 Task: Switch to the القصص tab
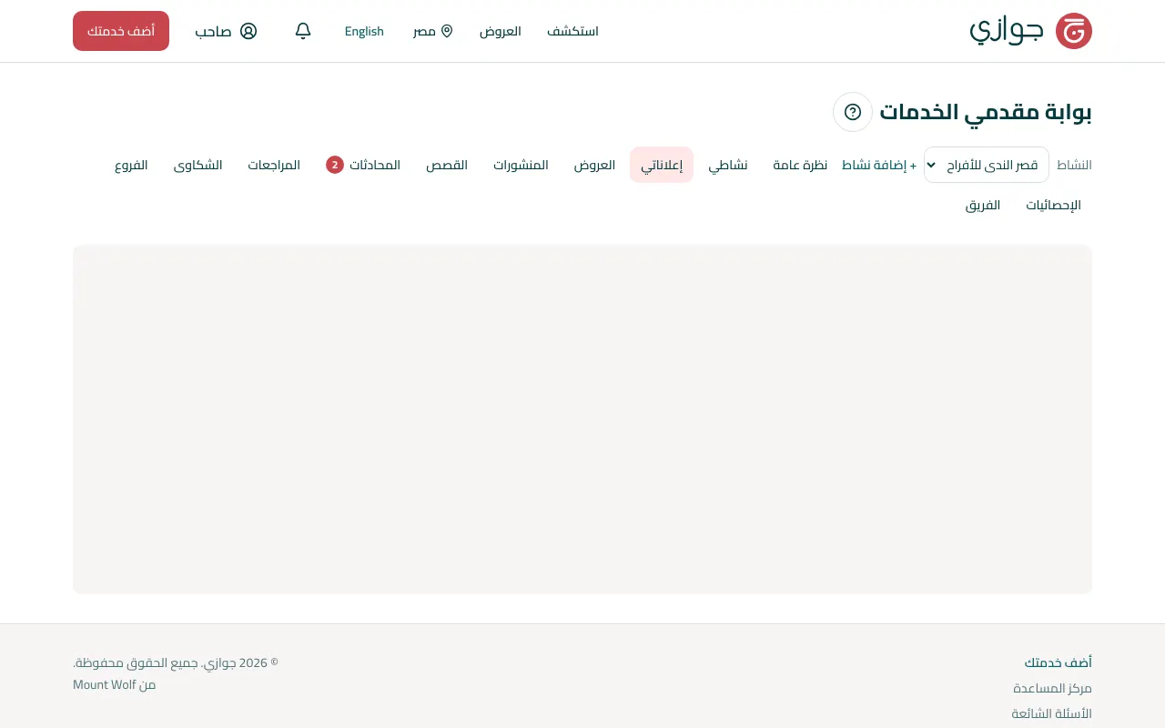tap(447, 165)
